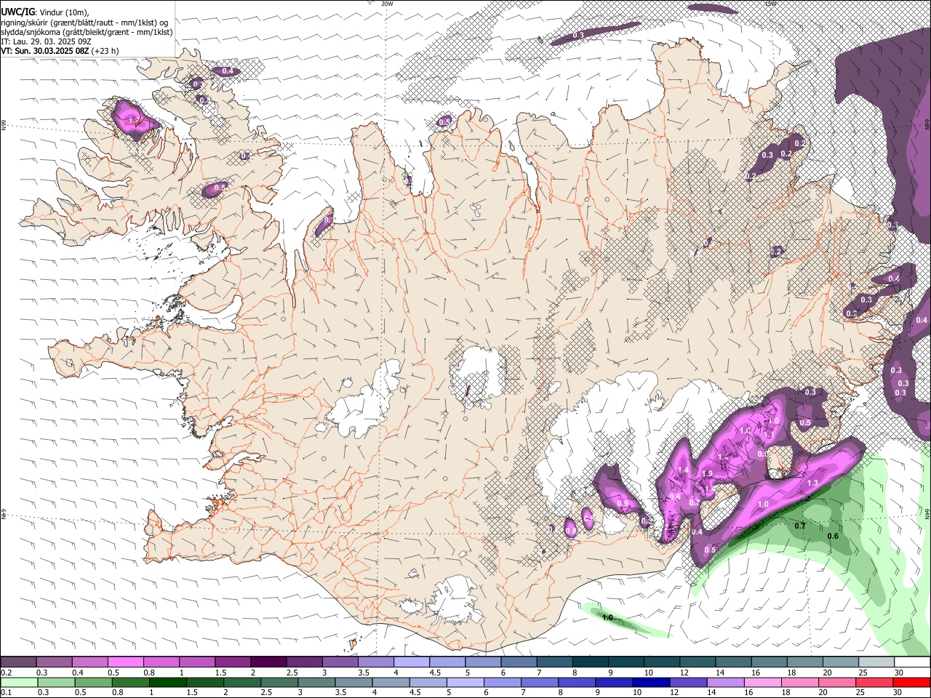Screen dimensions: 931x698
Task: Click the bright red 30 rain legend swatch
Action: coord(912,682)
